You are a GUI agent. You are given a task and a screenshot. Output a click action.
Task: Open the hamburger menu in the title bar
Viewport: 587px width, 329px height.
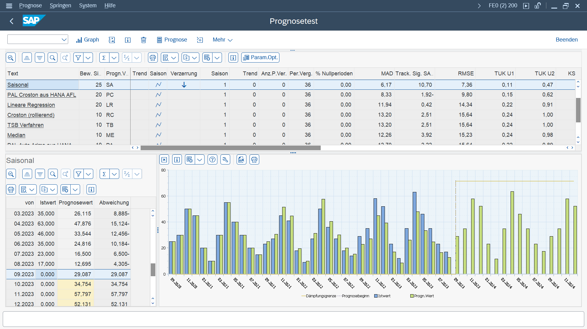coord(9,5)
